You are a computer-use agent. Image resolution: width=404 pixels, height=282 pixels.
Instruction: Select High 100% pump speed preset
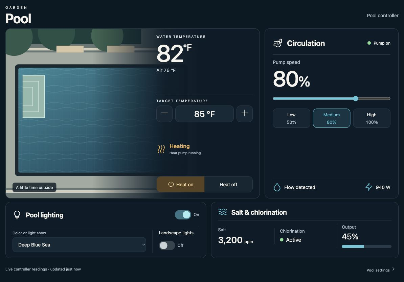[372, 118]
